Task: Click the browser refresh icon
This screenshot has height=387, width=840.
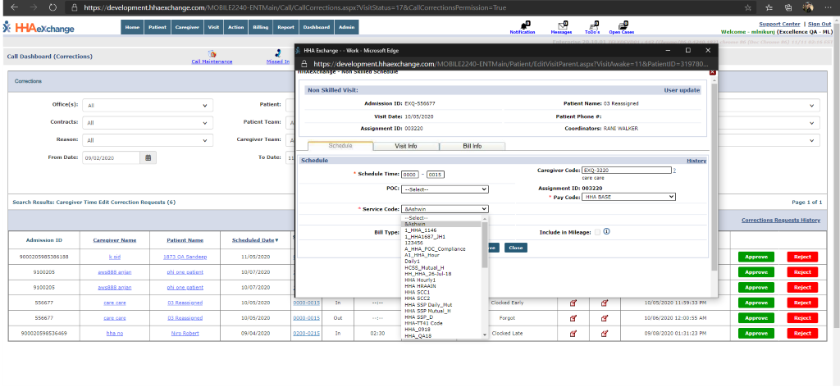Action: (x=52, y=7)
